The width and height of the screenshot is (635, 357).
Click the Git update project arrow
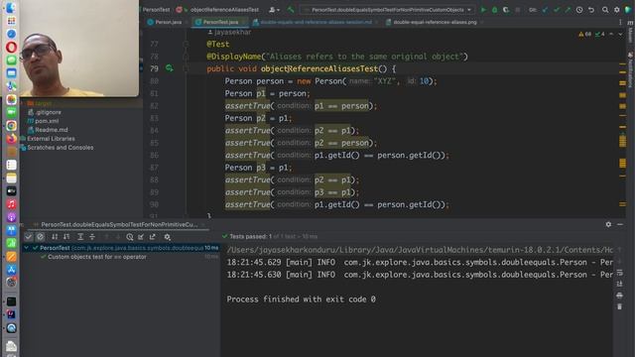[545, 10]
